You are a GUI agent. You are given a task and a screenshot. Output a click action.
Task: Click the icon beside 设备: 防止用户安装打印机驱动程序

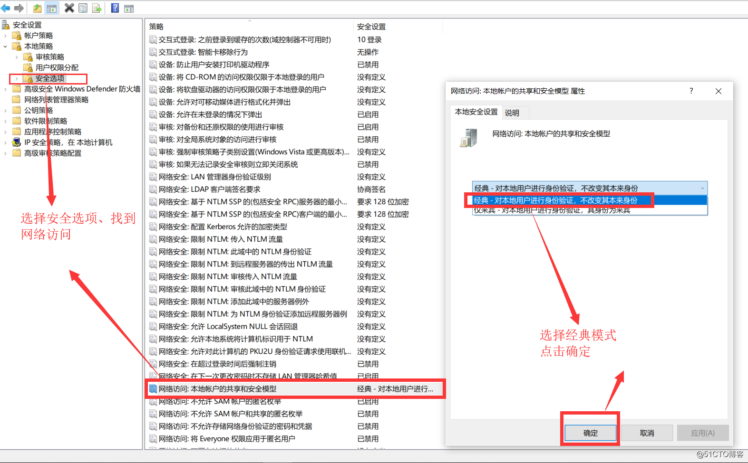tap(153, 65)
